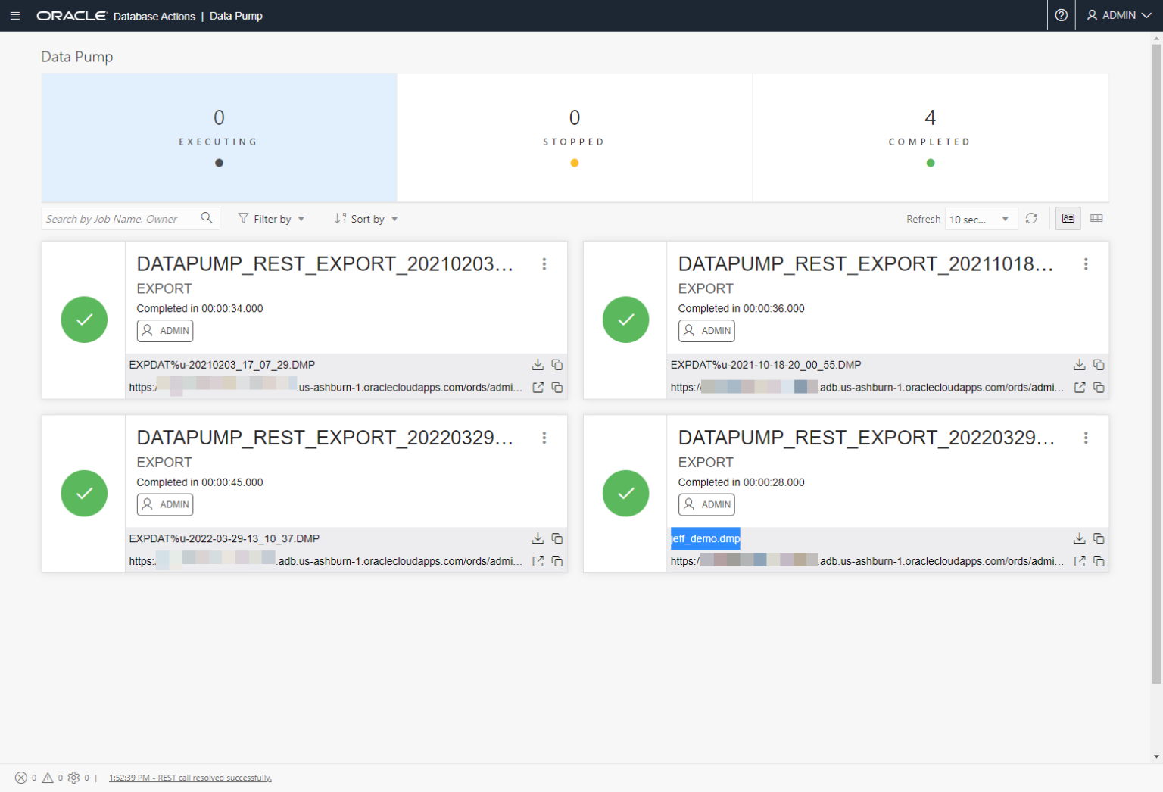
Task: Copy the URL for the 20211018 export
Action: (1098, 387)
